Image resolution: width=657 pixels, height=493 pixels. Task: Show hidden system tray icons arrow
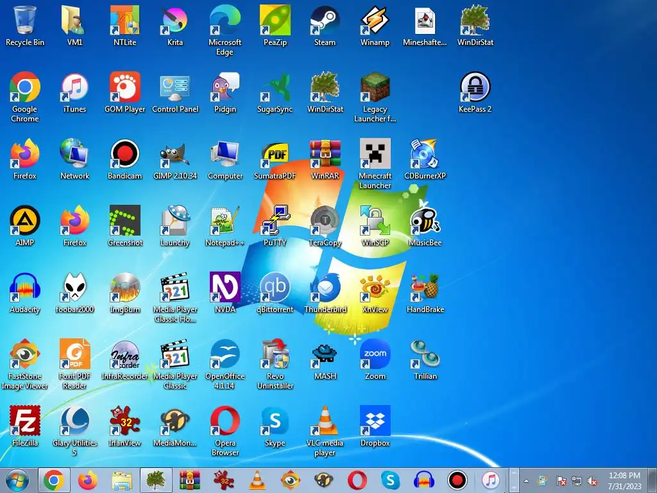pyautogui.click(x=526, y=481)
